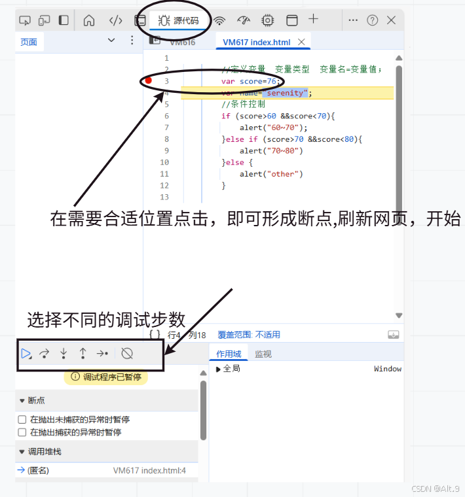Screen dimensions: 465x497
Task: Click alert("other") on line 11
Action: point(271,174)
